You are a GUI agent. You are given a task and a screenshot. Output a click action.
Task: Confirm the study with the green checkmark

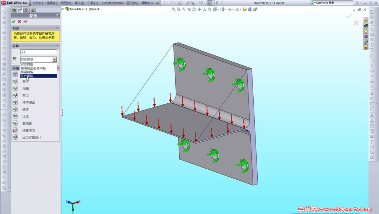[14, 21]
